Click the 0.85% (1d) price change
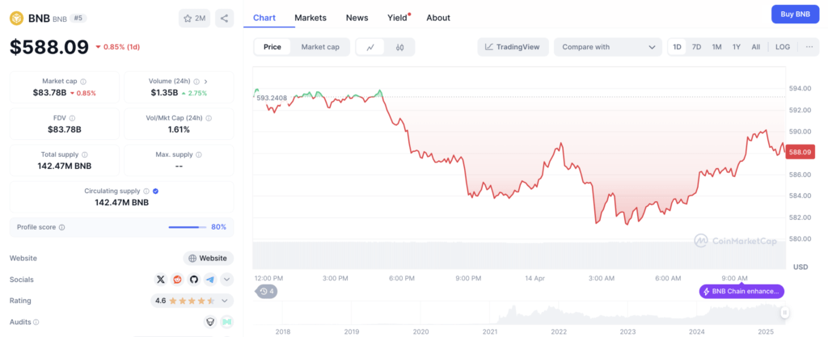This screenshot has width=828, height=337. (x=117, y=47)
